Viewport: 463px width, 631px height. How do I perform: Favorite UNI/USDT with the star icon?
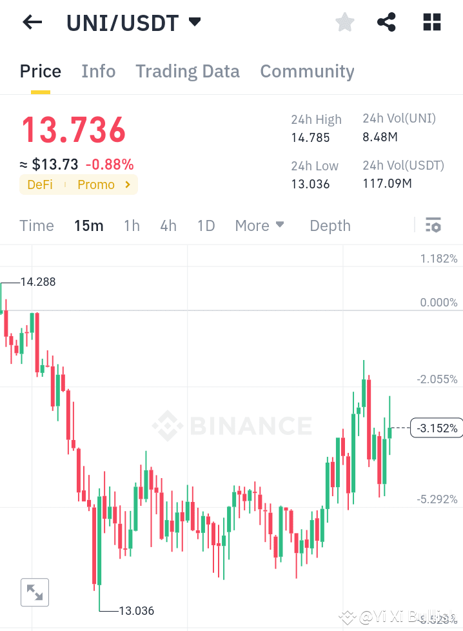(x=344, y=22)
